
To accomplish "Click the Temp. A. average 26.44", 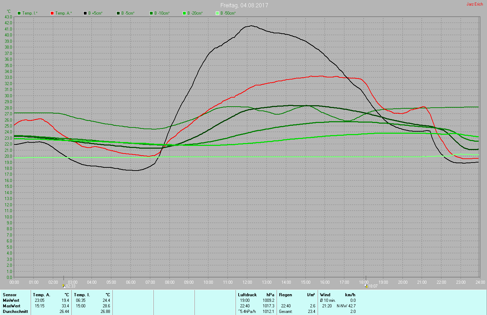I will (x=64, y=312).
